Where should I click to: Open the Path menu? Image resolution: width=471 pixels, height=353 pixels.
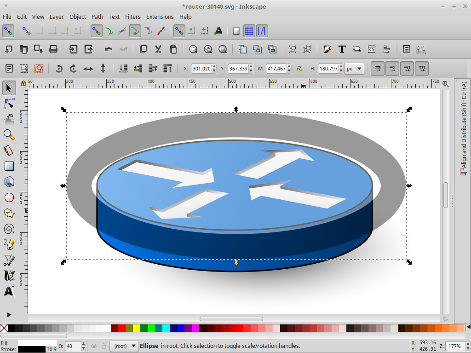[x=97, y=17]
